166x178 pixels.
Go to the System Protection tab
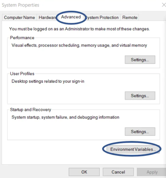[x=102, y=17]
